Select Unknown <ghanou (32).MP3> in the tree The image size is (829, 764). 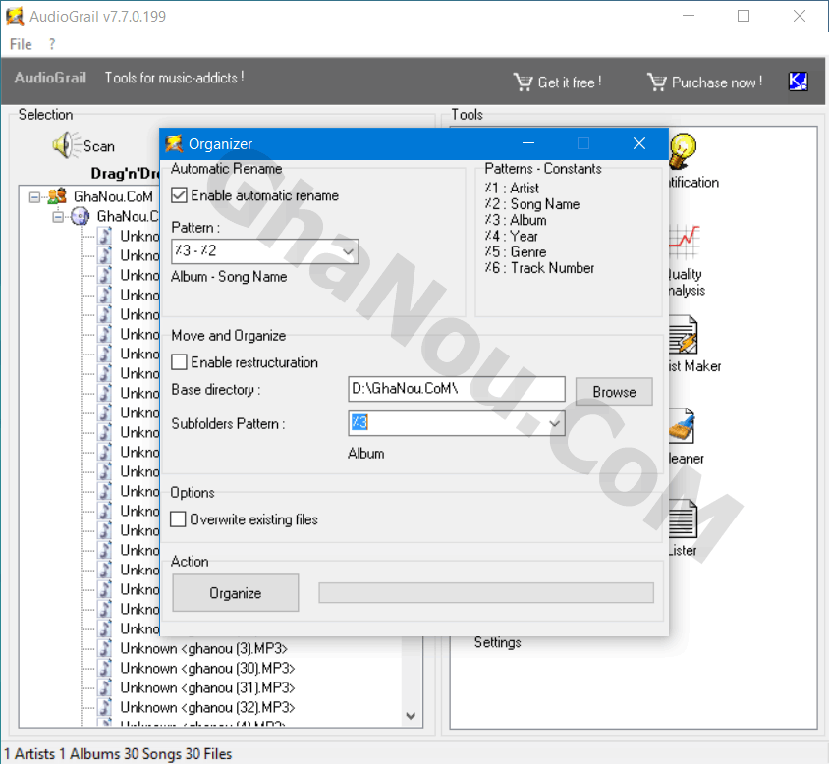click(x=207, y=707)
